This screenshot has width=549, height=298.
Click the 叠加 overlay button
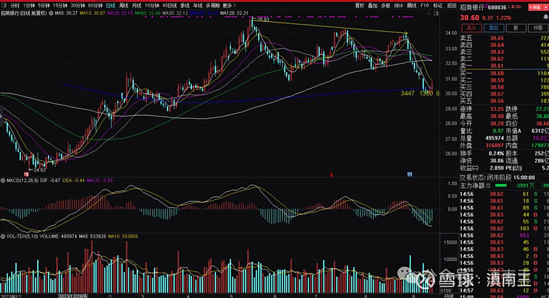(373, 5)
